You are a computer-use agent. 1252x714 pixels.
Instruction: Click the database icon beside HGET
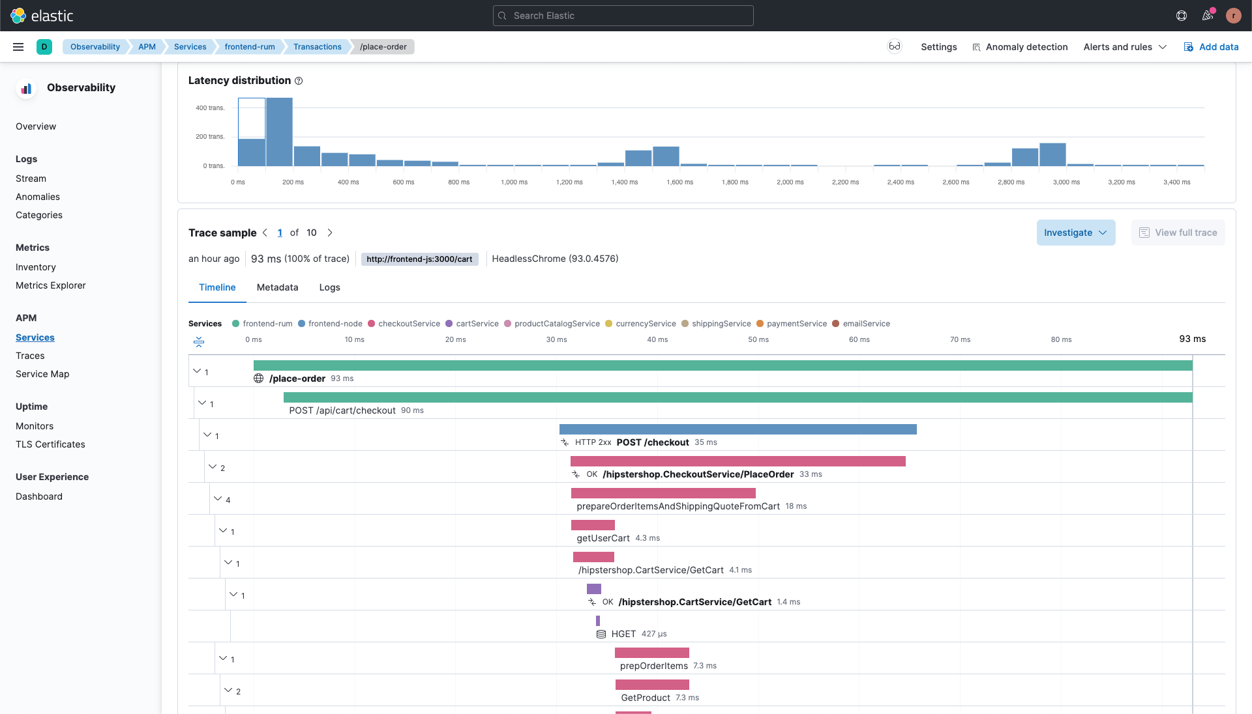pyautogui.click(x=601, y=634)
